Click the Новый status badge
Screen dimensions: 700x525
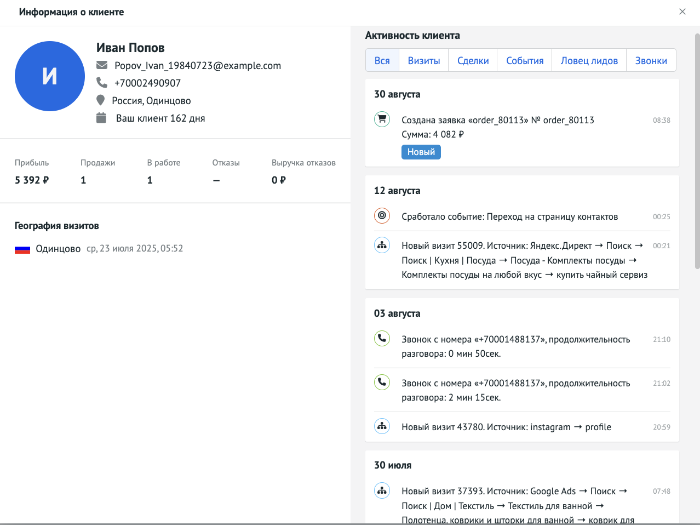[421, 152]
